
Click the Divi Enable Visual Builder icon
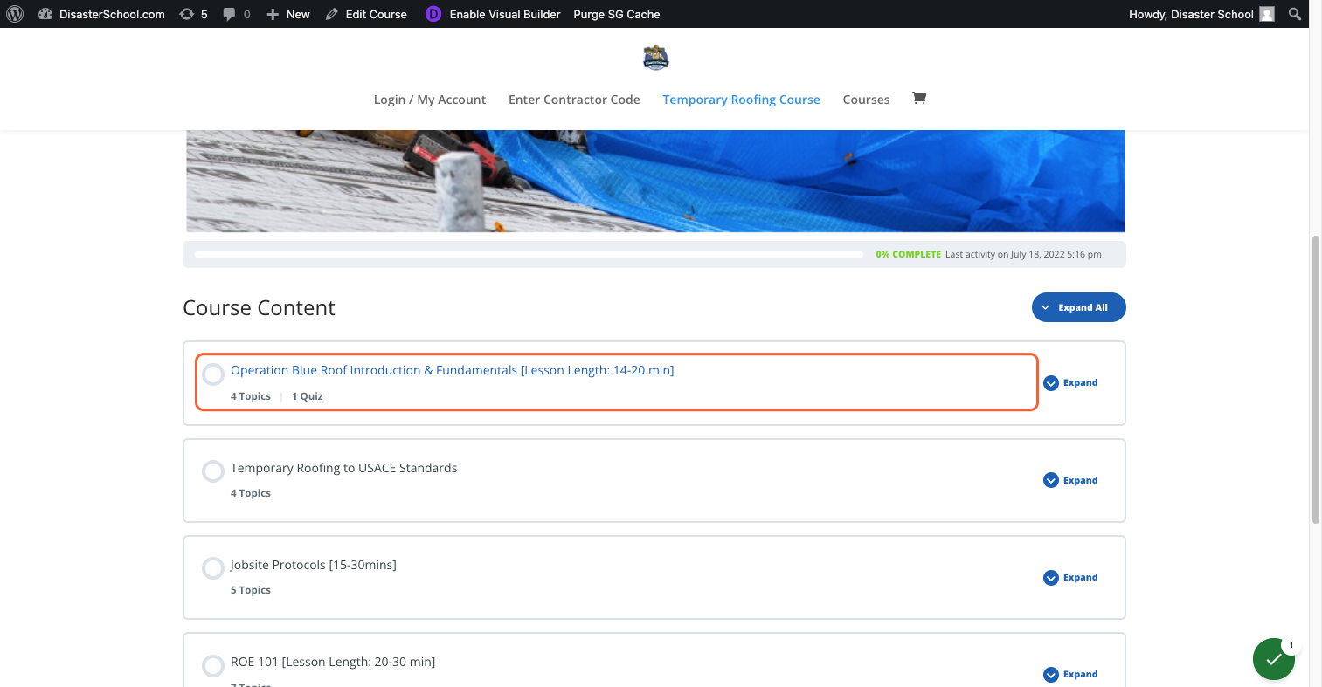click(433, 14)
